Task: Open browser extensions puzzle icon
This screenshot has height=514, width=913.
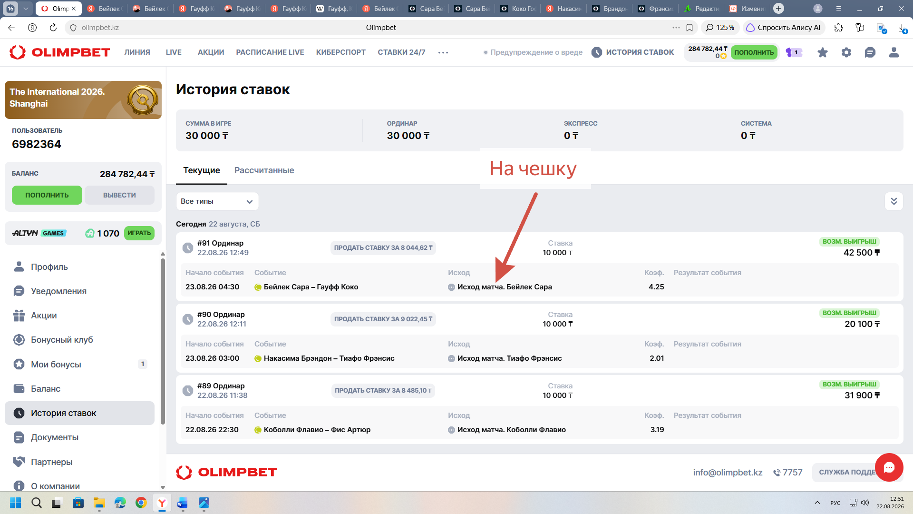Action: point(839,28)
